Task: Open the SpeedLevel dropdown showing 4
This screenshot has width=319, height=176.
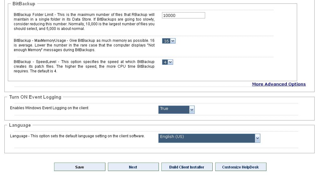Action: [x=165, y=62]
